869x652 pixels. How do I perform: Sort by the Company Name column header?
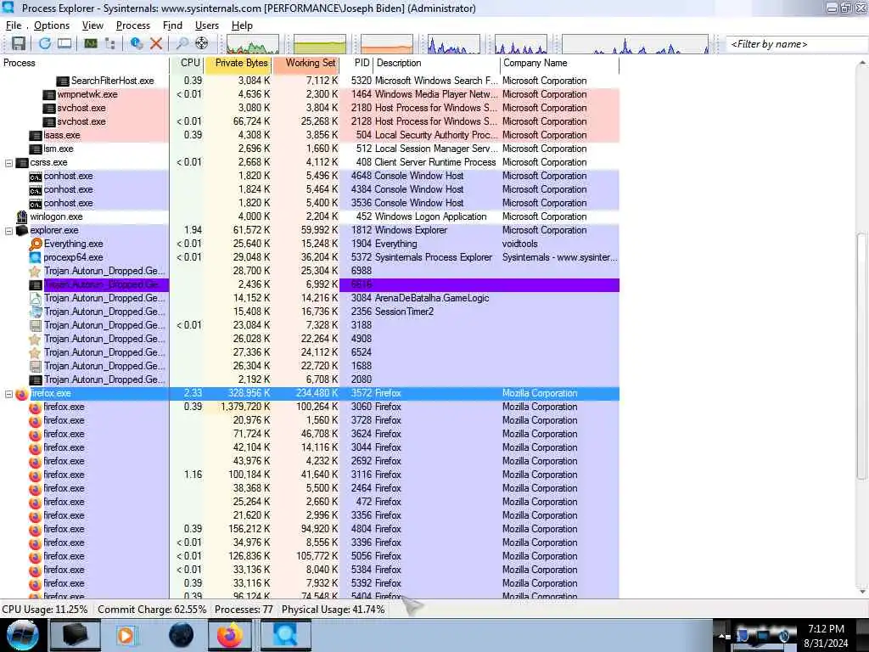pos(559,63)
